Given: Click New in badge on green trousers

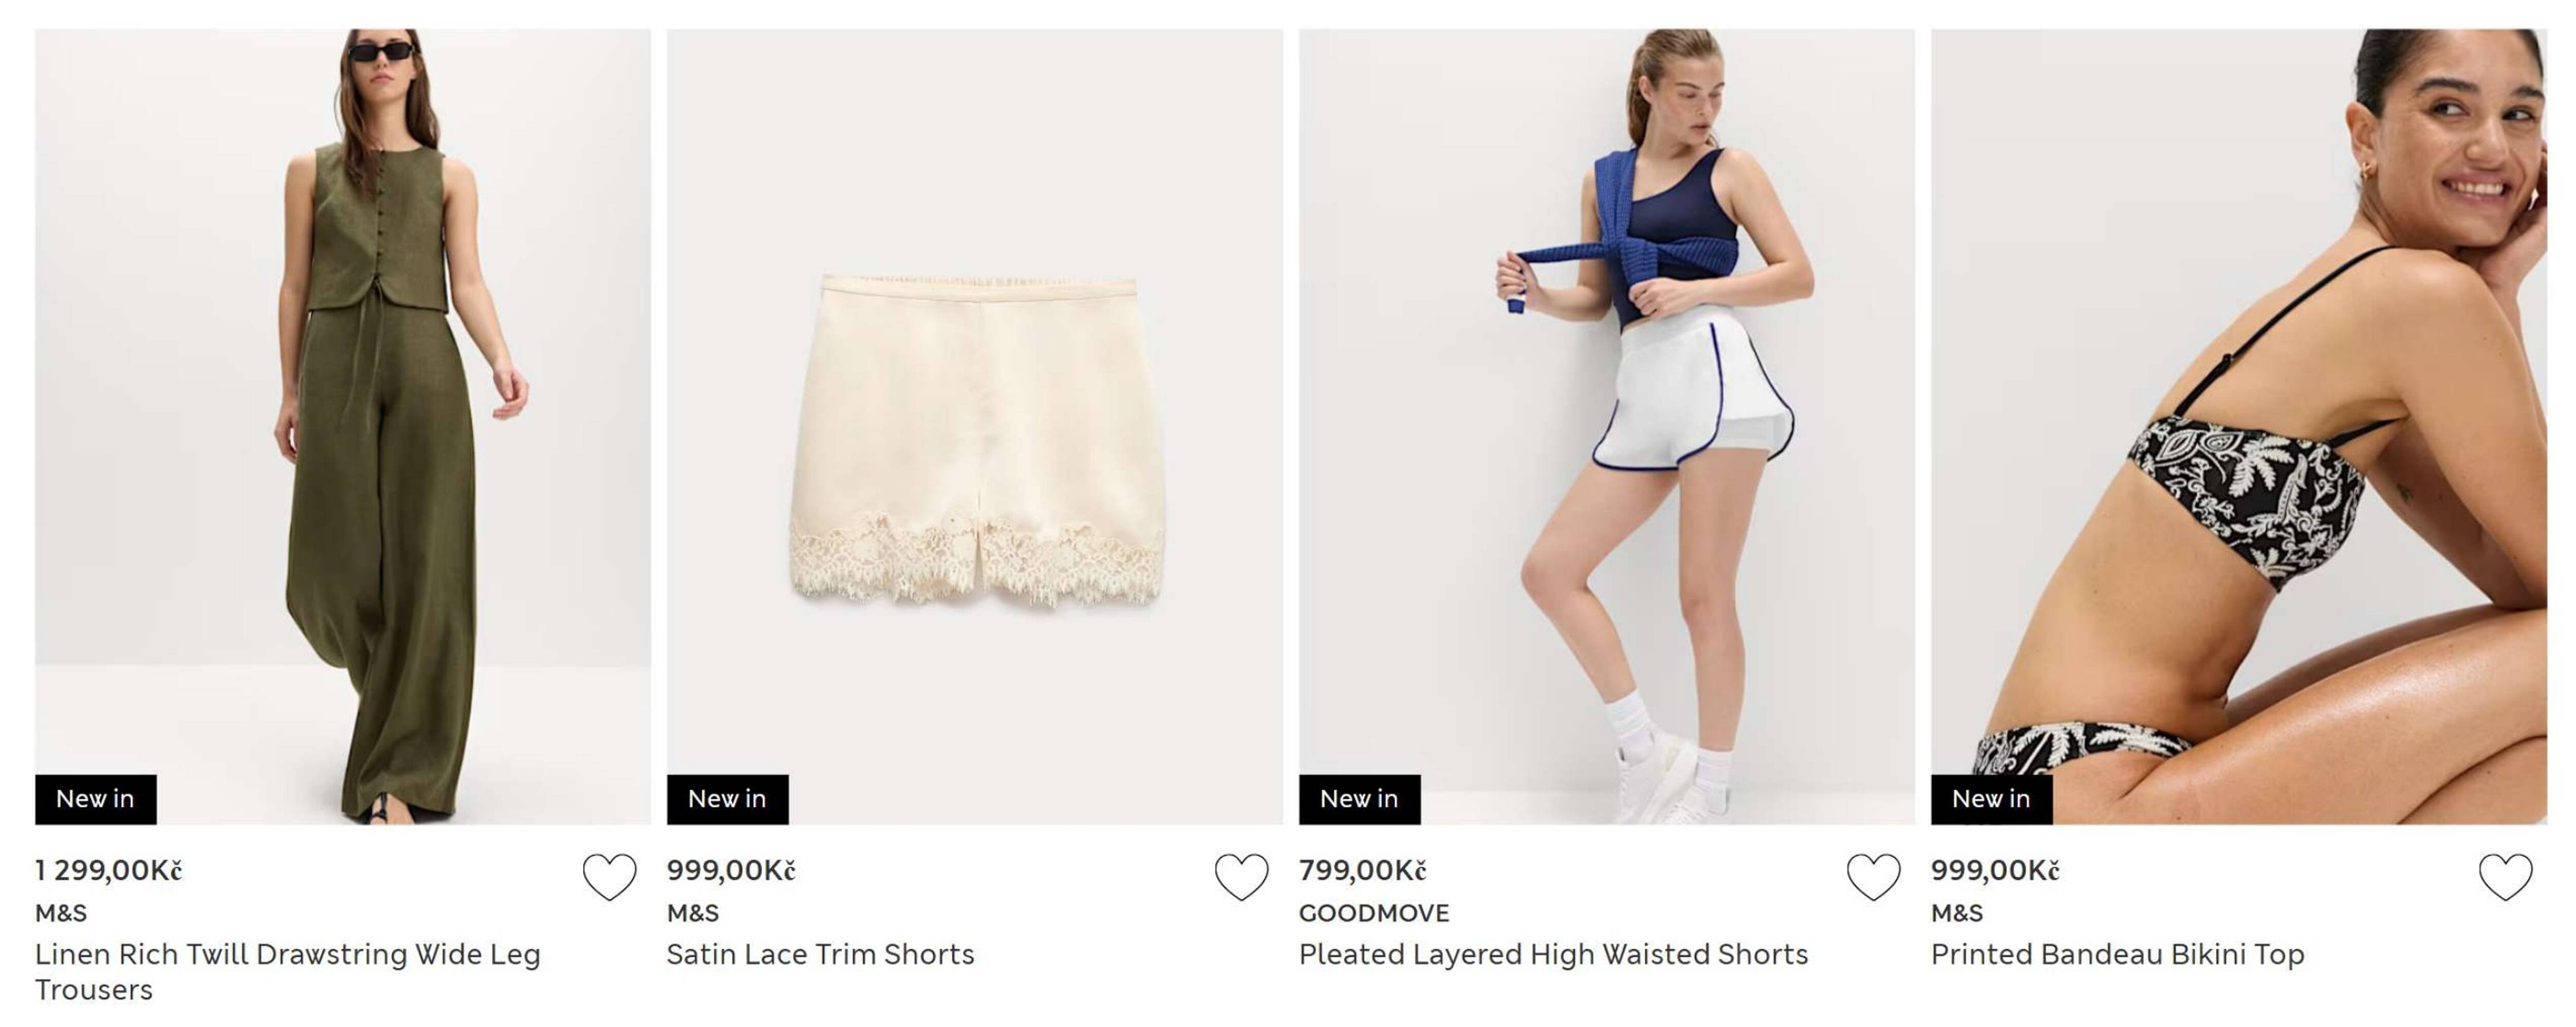Looking at the screenshot, I should [96, 799].
